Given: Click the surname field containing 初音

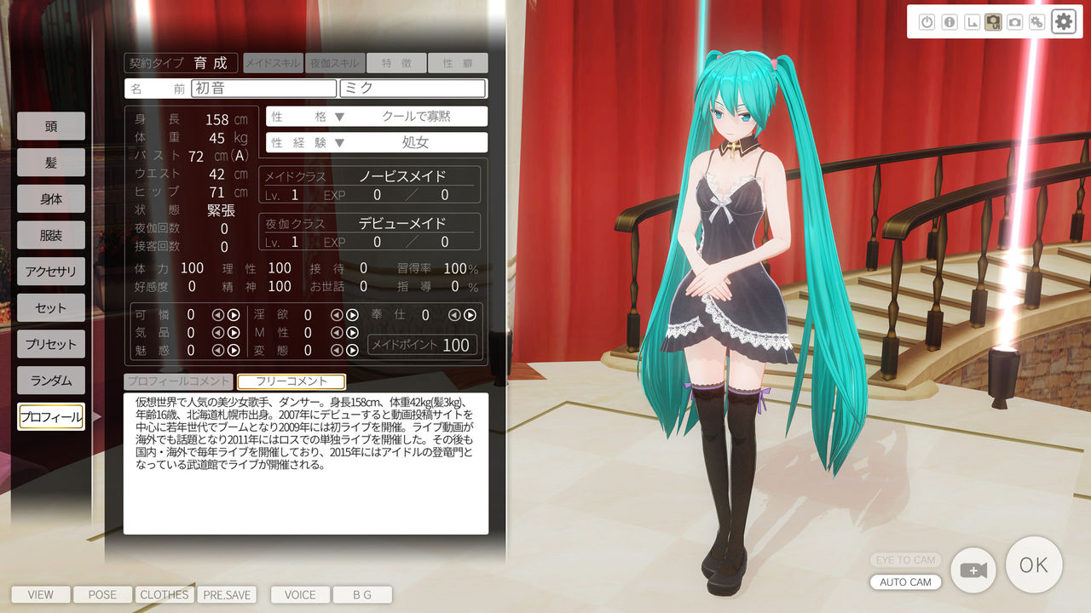Looking at the screenshot, I should click(x=264, y=88).
